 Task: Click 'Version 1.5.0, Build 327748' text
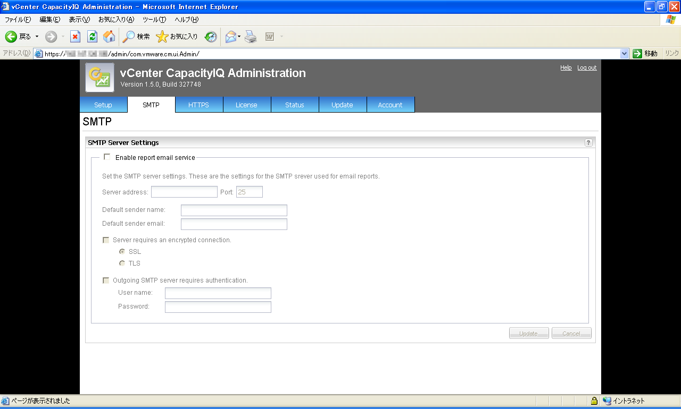click(161, 84)
